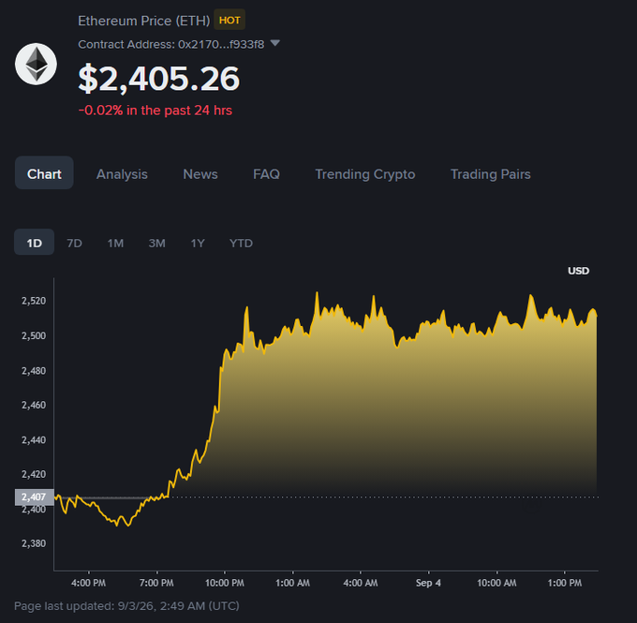Click the 2,520 y-axis label
Image resolution: width=637 pixels, height=623 pixels.
(x=34, y=301)
